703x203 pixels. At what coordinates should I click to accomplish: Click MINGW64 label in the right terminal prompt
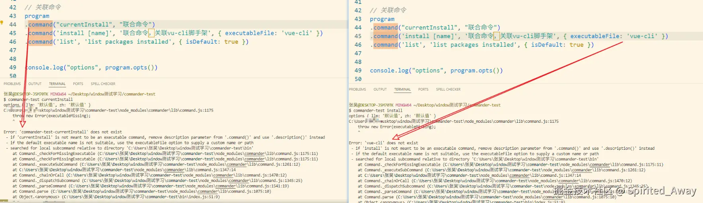pyautogui.click(x=403, y=105)
